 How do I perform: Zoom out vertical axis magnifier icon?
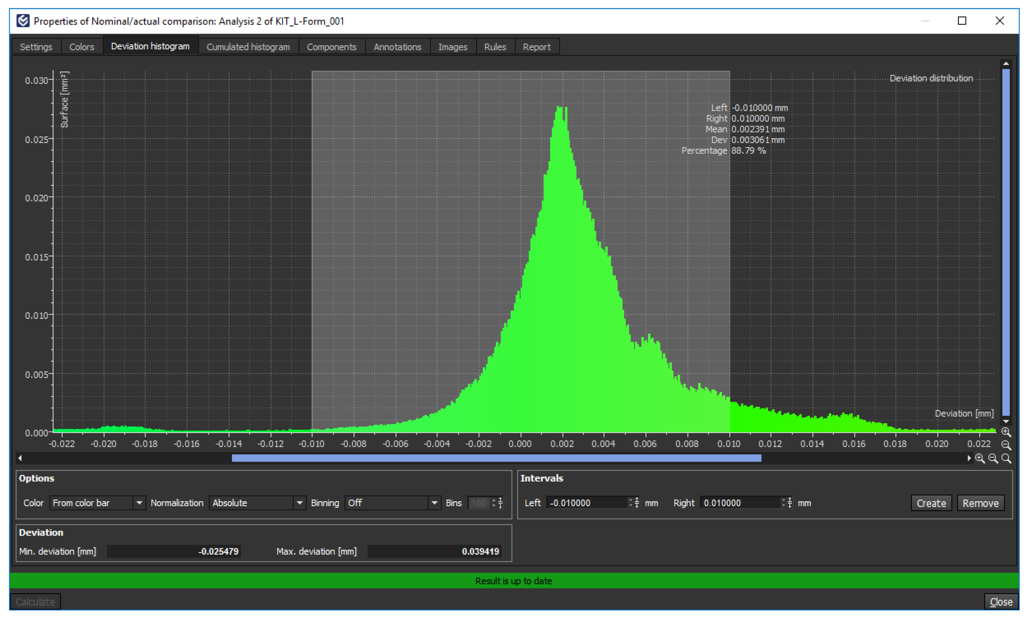point(1006,445)
